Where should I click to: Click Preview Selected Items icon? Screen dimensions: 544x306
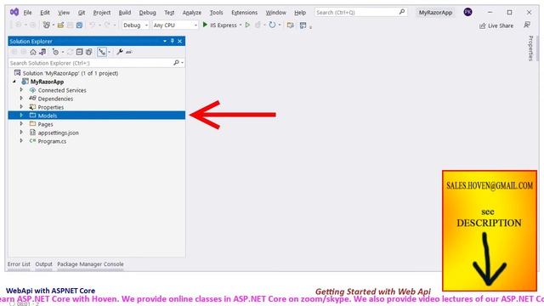coord(129,52)
